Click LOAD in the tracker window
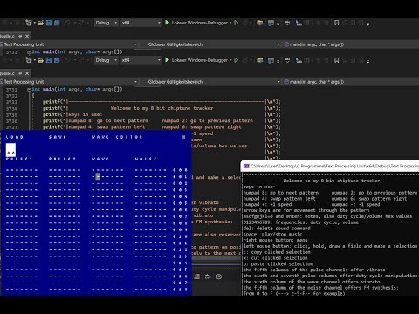419x314 pixels. click(x=15, y=137)
